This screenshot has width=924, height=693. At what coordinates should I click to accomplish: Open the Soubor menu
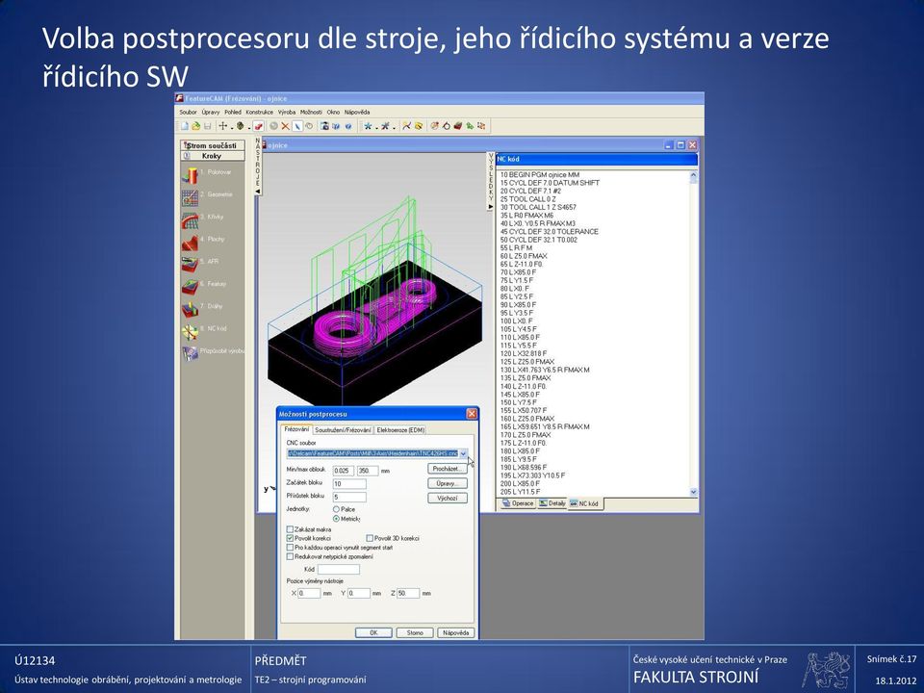pyautogui.click(x=188, y=112)
